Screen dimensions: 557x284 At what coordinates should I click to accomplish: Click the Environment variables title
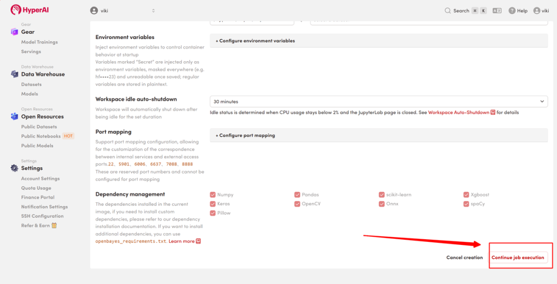(x=125, y=37)
